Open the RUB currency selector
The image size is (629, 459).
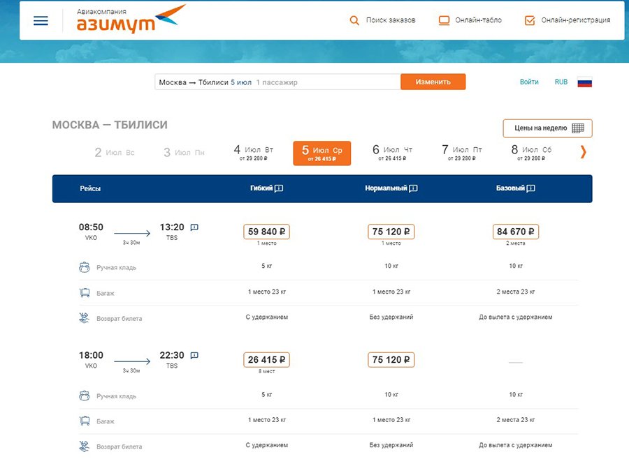[561, 82]
